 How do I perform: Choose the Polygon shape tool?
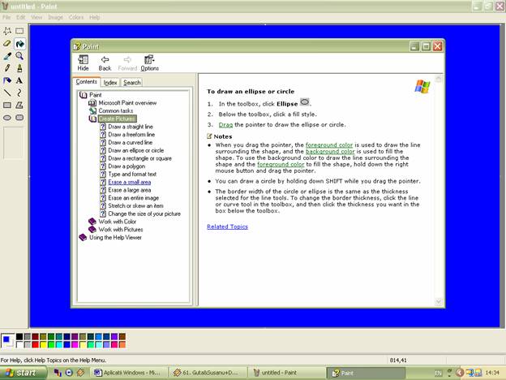click(x=19, y=106)
